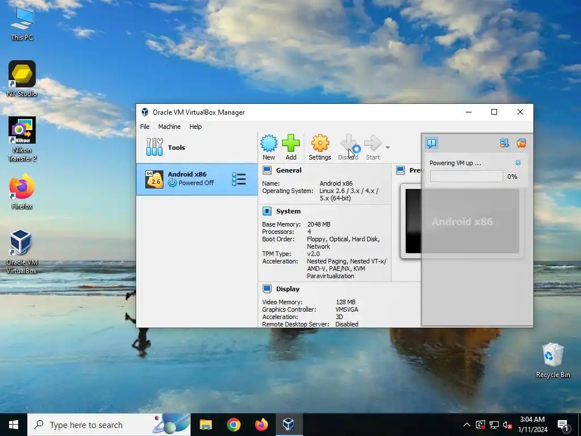The width and height of the screenshot is (581, 436).
Task: Open This PC desktop icon
Action: tap(22, 24)
